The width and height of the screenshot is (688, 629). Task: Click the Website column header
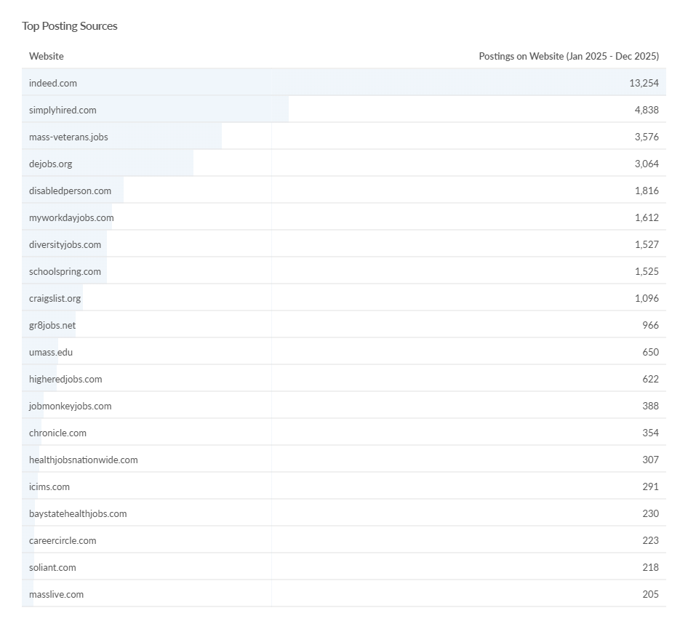47,56
